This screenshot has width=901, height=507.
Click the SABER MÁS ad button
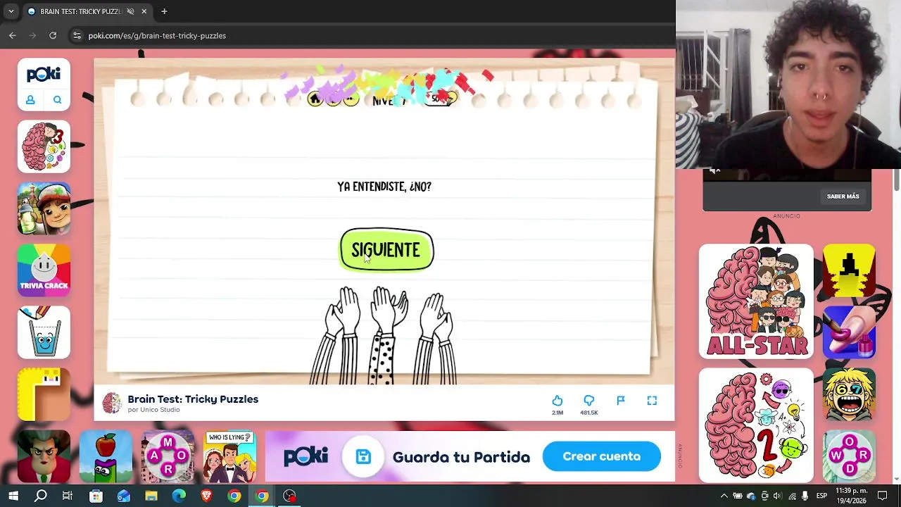click(843, 196)
